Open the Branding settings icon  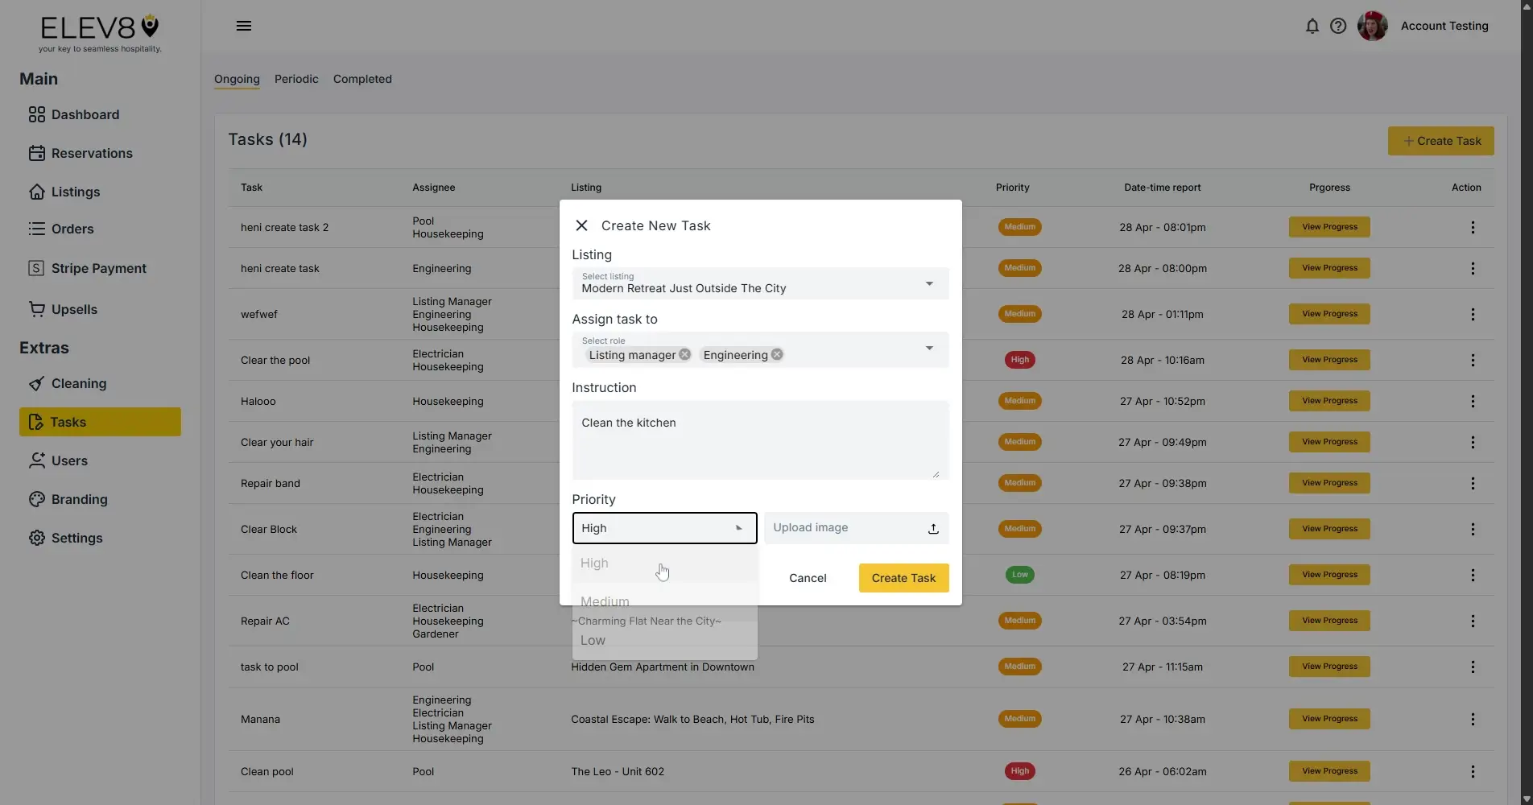click(x=37, y=499)
